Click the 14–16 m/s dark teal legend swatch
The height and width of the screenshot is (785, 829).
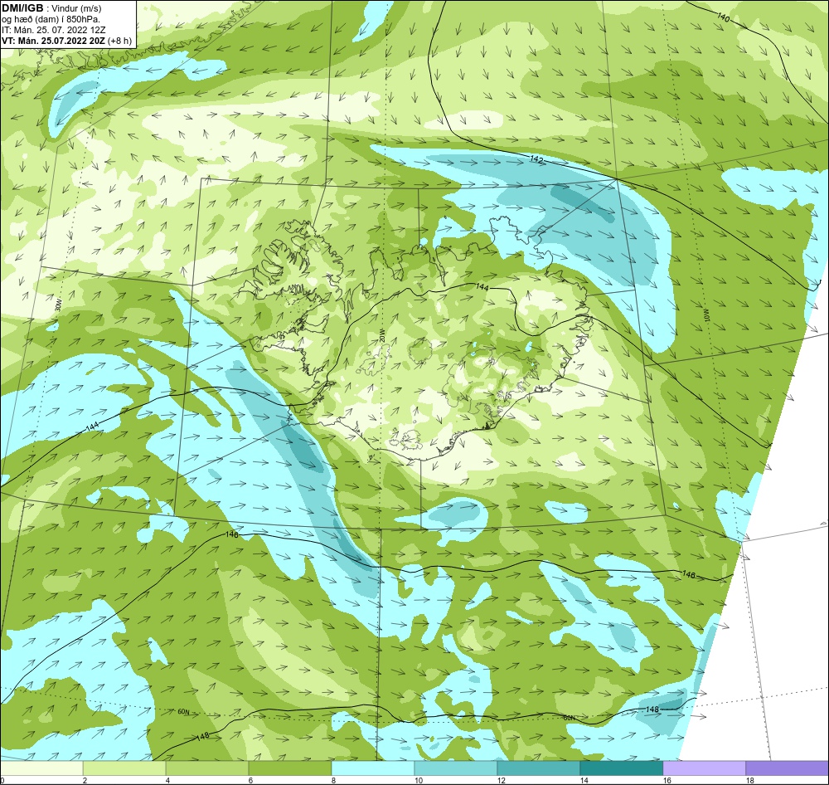click(622, 768)
